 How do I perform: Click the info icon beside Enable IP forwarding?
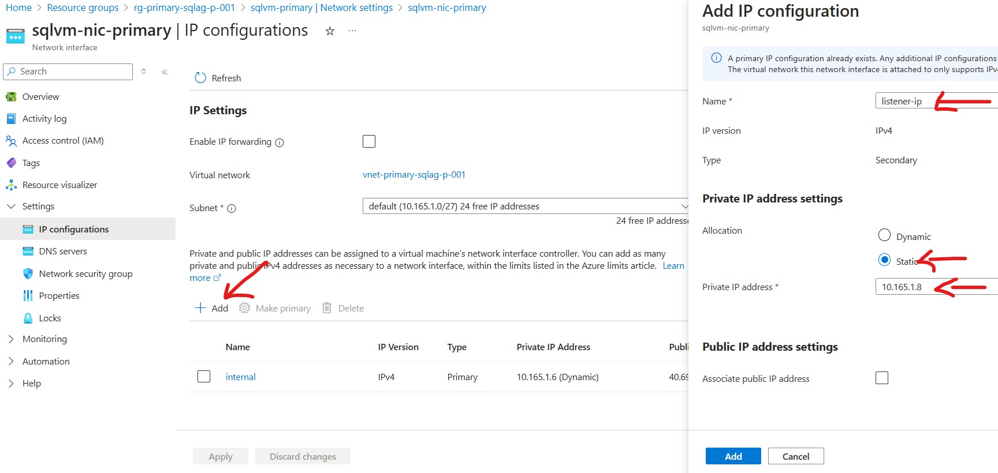(x=280, y=142)
